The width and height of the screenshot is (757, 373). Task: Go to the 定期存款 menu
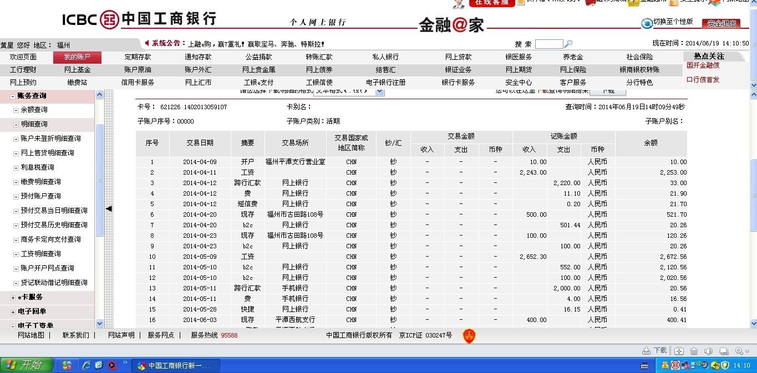click(x=138, y=57)
